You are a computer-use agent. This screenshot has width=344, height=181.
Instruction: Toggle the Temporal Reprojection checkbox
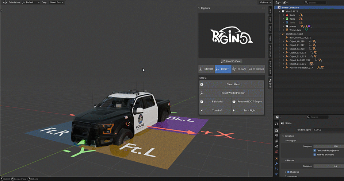click(x=314, y=150)
